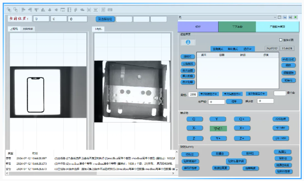Click the green button between X- and X+
The height and width of the screenshot is (181, 304).
coord(218,128)
